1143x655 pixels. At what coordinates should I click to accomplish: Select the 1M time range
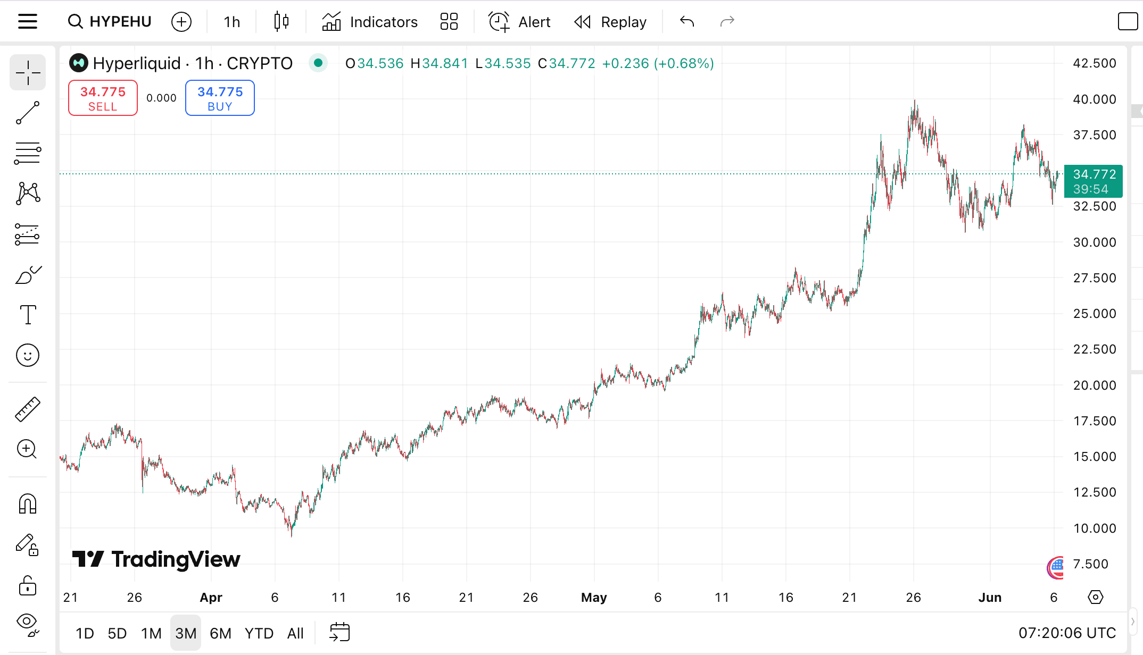tap(151, 633)
